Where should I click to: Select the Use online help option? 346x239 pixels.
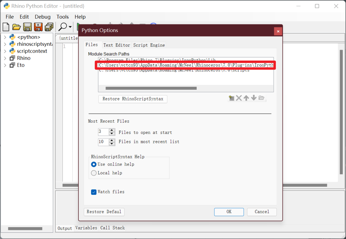point(94,164)
